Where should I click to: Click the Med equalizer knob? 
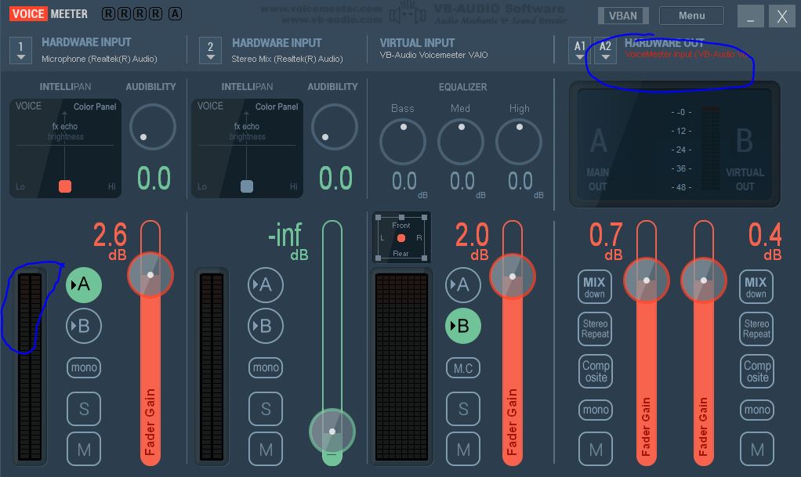coord(461,142)
